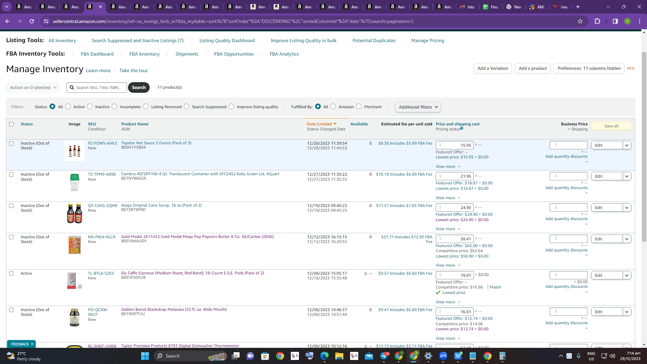This screenshot has width=647, height=364.
Task: Select Fulfilled By Merchant filter
Action: pyautogui.click(x=359, y=107)
